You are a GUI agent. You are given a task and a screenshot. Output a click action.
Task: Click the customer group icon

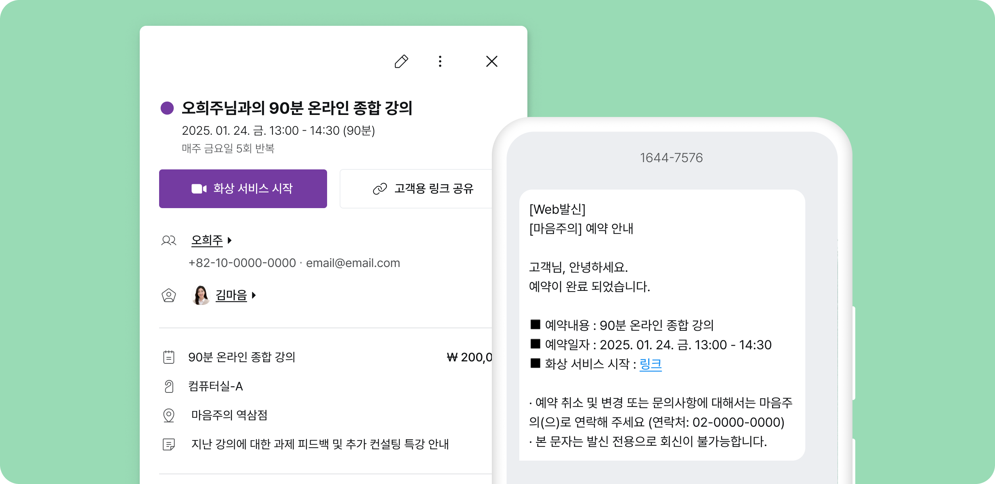[169, 241]
